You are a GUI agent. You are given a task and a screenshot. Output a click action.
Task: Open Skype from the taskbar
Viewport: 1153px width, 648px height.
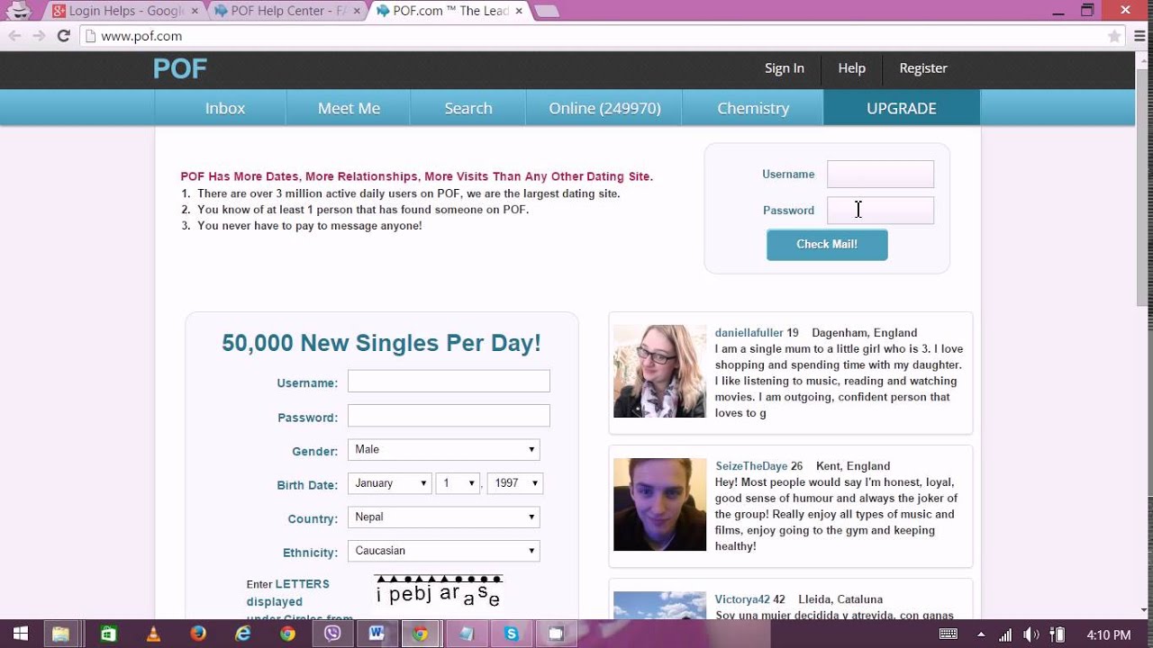tap(512, 634)
